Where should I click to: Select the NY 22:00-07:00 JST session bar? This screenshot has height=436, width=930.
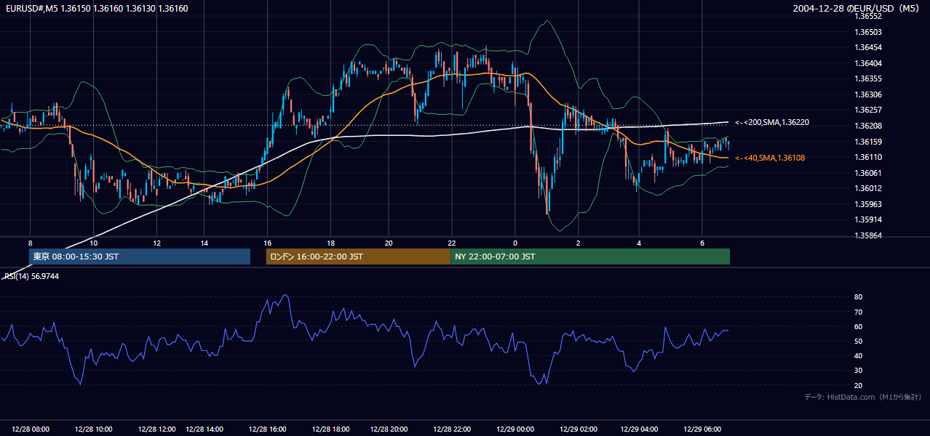pos(590,257)
